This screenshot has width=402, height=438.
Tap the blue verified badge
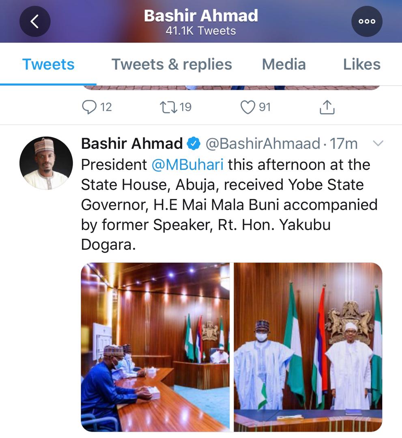193,144
